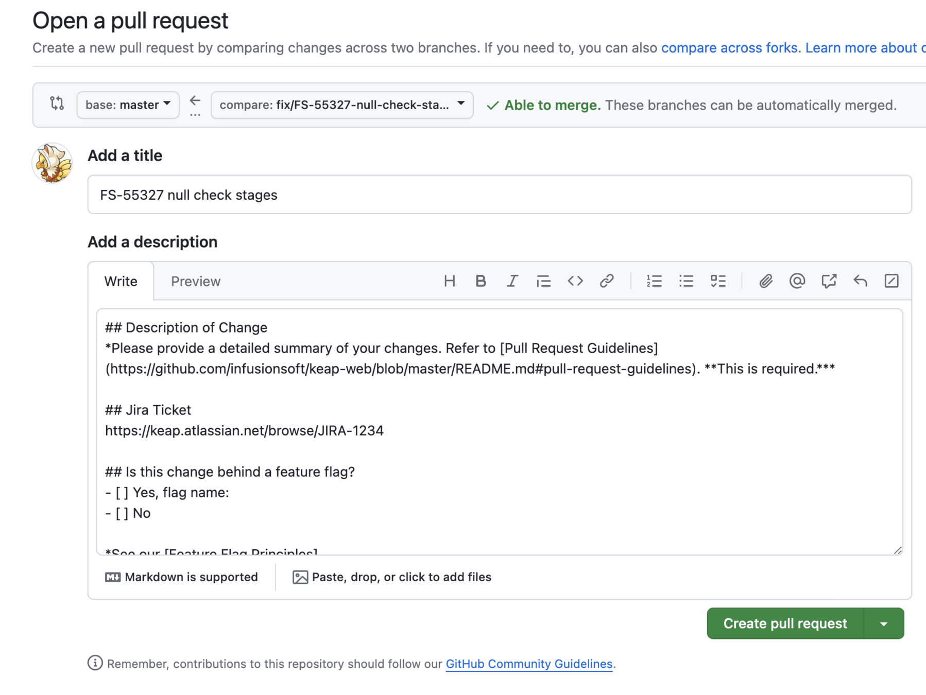Click the Jira URL text JIRA-1234
The width and height of the screenshot is (926, 695).
[x=244, y=431]
